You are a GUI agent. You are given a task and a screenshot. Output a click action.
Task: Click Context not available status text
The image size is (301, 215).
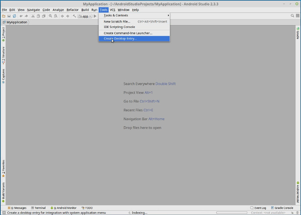coord(268,213)
